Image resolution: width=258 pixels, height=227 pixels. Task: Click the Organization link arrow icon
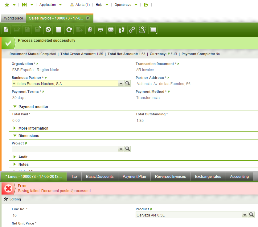37,64
